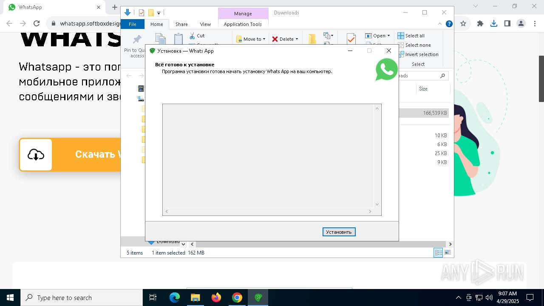Click Select all in Explorer ribbon
The width and height of the screenshot is (544, 306).
point(411,36)
